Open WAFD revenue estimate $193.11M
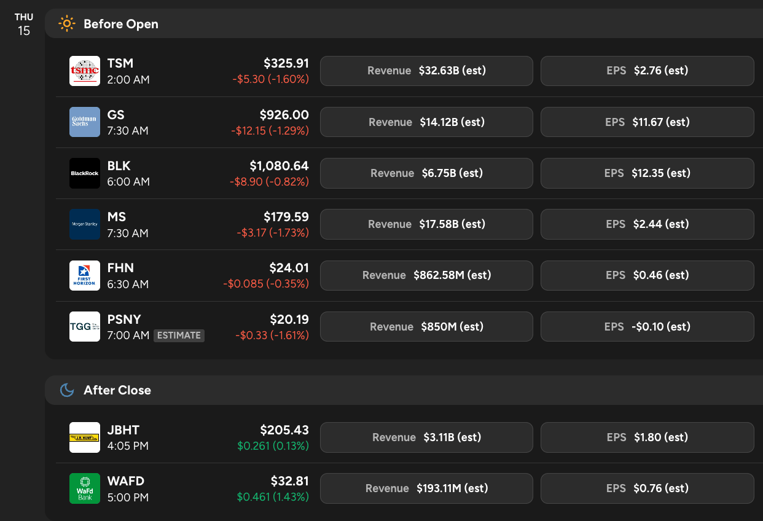 click(x=427, y=488)
